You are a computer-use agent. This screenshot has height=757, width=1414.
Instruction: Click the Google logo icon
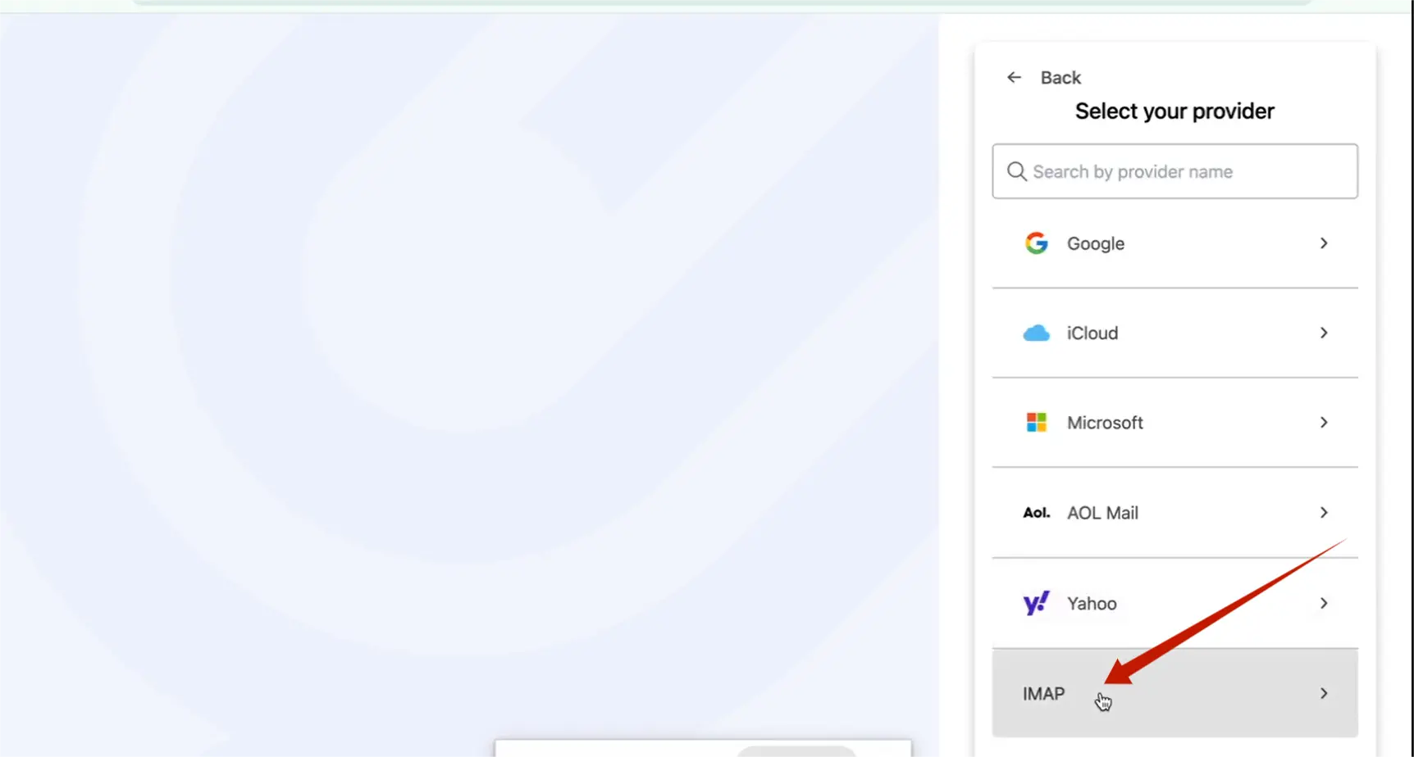pos(1036,243)
